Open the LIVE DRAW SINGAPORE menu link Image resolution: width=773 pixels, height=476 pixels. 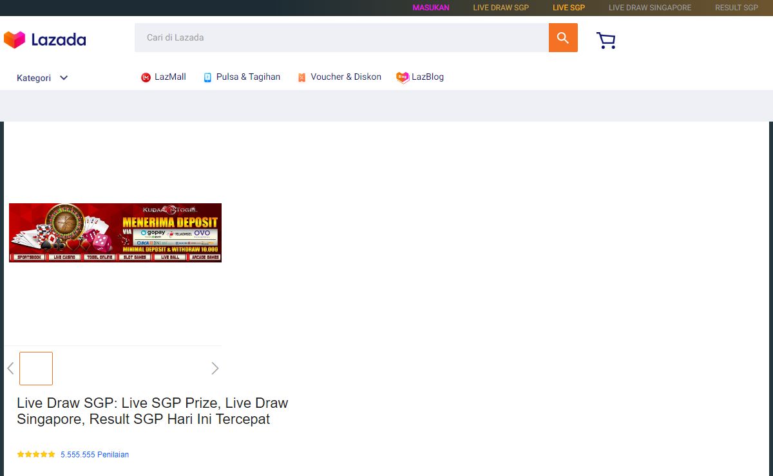point(650,8)
